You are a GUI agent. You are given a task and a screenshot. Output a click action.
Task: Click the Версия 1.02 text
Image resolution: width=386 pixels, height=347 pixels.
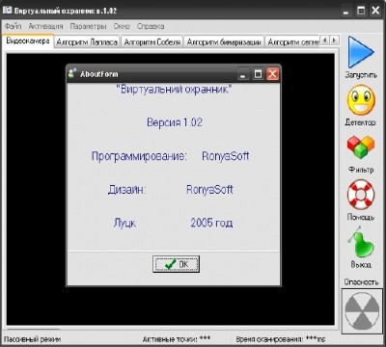click(175, 122)
